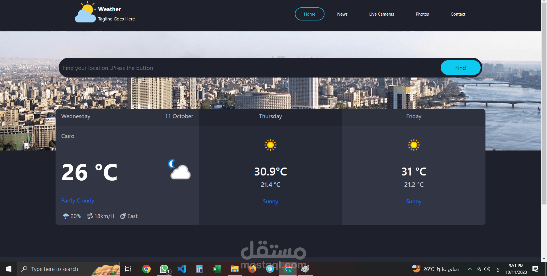Screen dimensions: 547x276
Task: Click the Wednesday header label
Action: pos(76,116)
